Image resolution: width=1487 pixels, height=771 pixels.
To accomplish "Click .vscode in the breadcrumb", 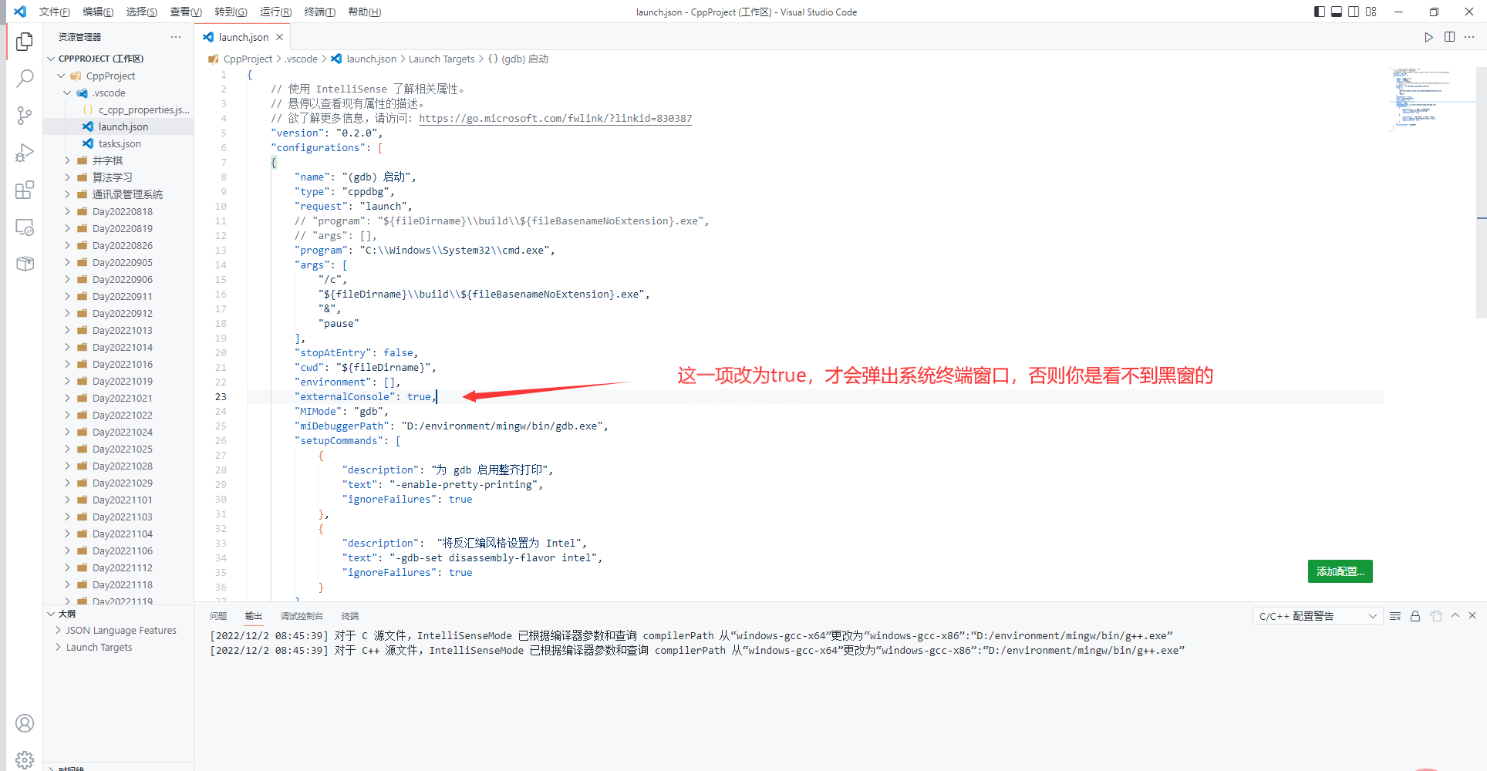I will click(302, 59).
